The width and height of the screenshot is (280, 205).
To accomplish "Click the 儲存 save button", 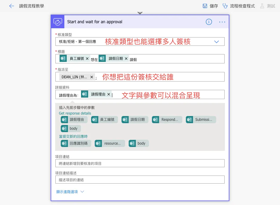I will click(210, 6).
